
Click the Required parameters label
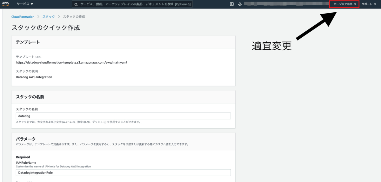(x=23, y=157)
